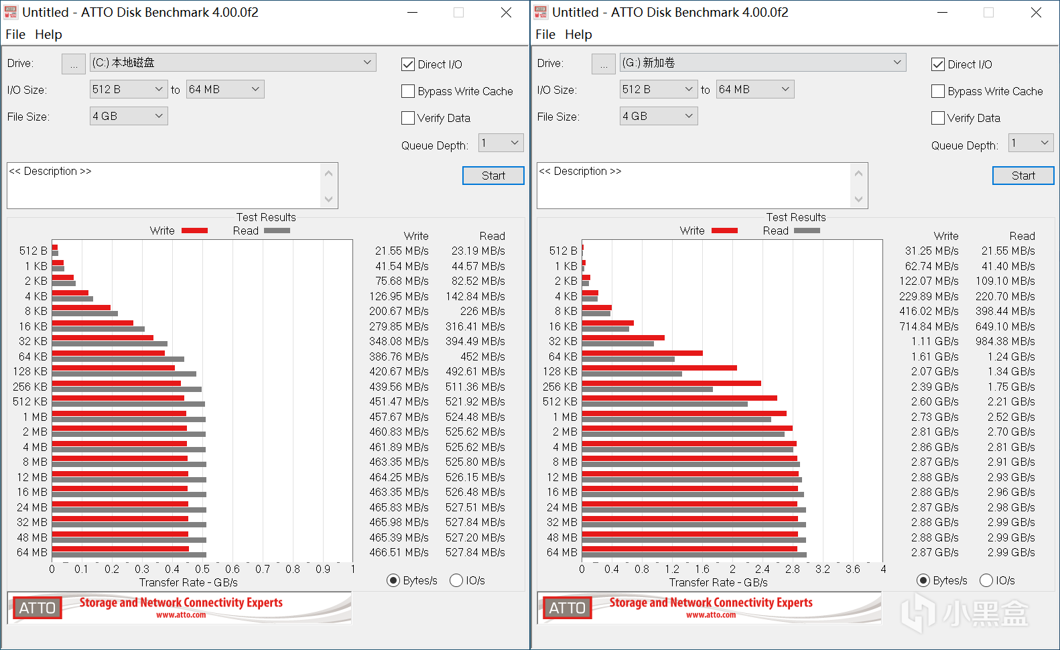Click the 200.67 MB/s write result

(399, 311)
